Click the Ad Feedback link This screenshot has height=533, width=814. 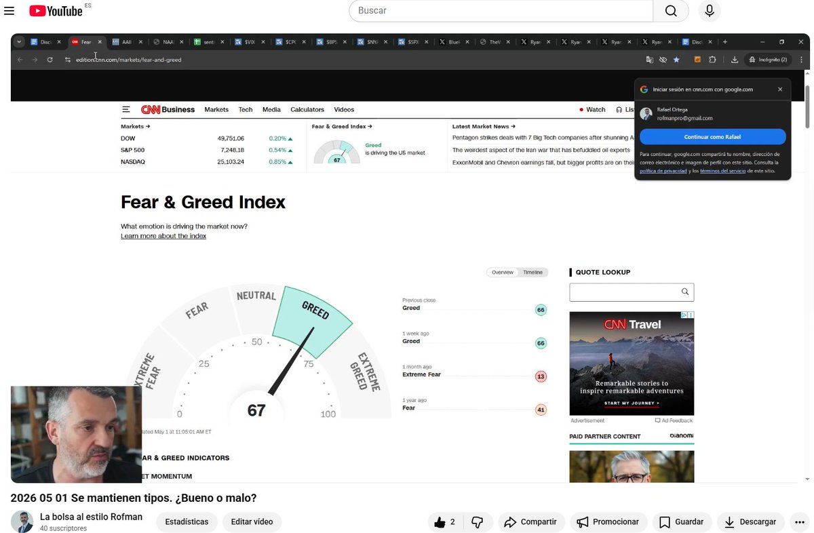tap(674, 420)
